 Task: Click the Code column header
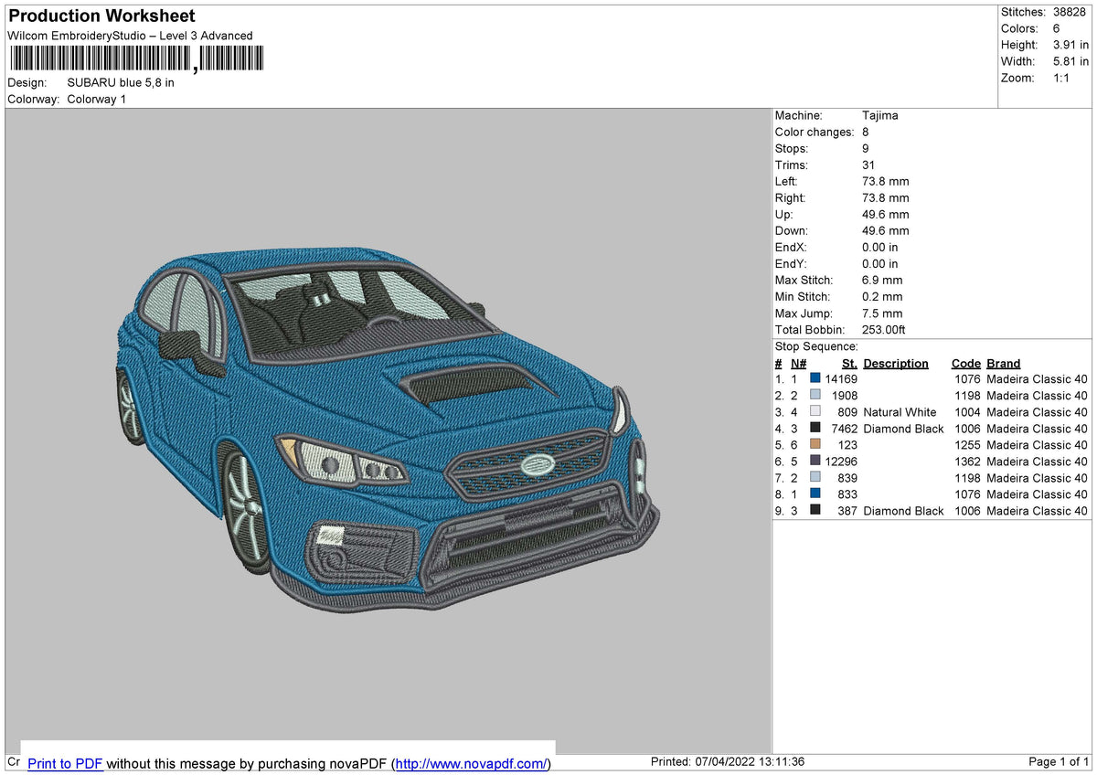click(965, 363)
